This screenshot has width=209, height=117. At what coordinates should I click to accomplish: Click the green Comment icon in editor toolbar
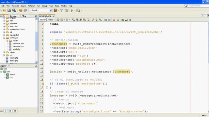pos(123,20)
